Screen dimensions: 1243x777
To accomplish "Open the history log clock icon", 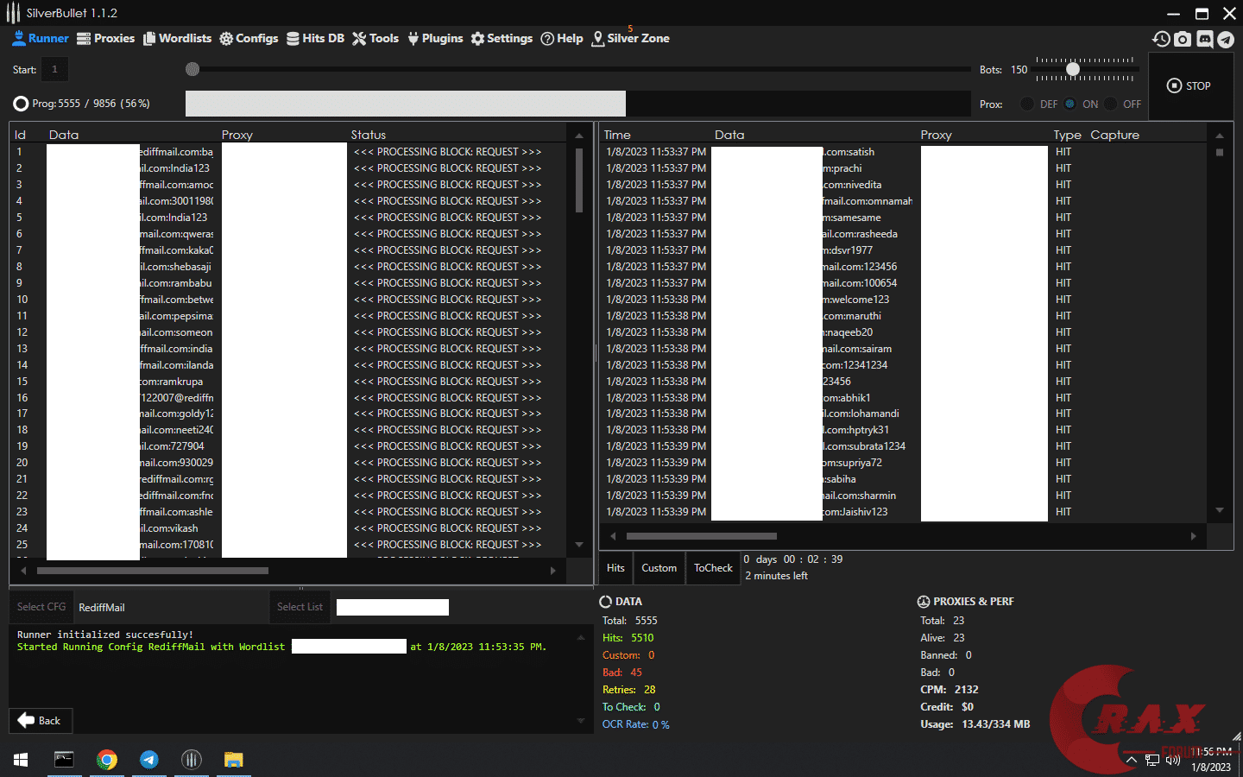I will click(x=1161, y=39).
